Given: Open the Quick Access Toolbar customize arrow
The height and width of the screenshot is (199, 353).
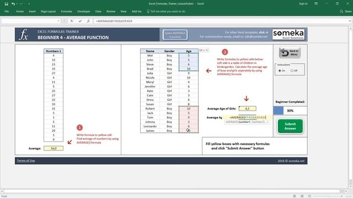Looking at the screenshot, I should [x=29, y=4].
